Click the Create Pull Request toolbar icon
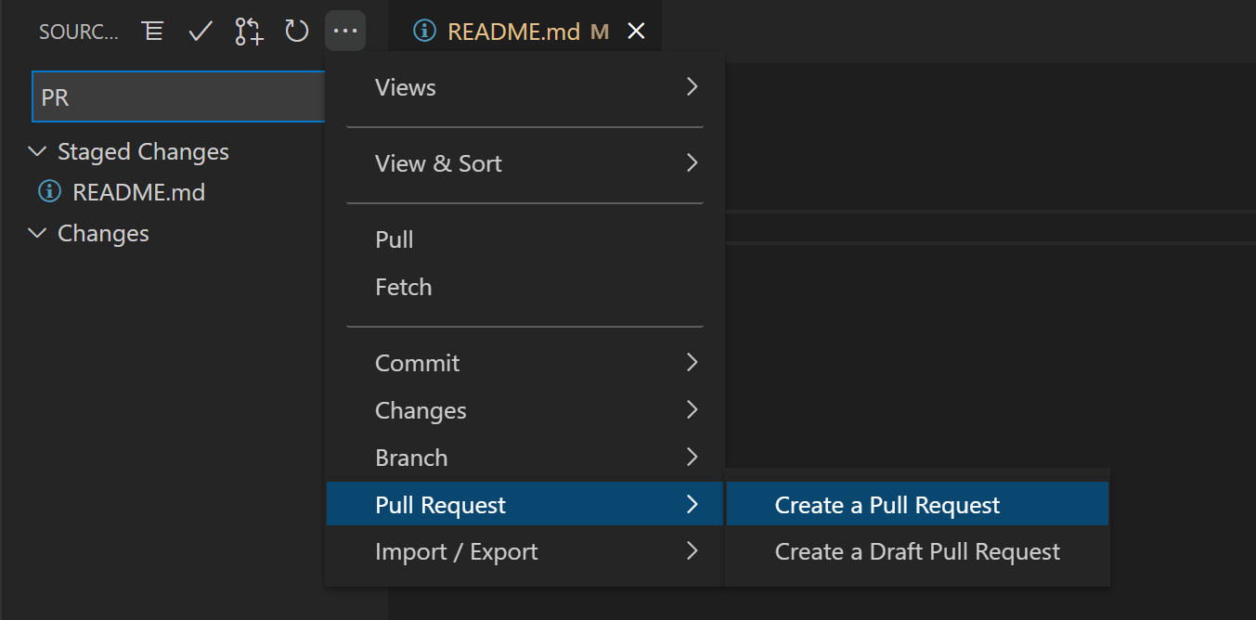 coord(248,30)
